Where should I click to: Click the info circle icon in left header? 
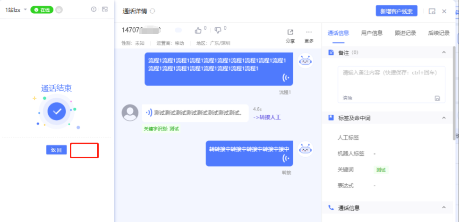tap(93, 9)
